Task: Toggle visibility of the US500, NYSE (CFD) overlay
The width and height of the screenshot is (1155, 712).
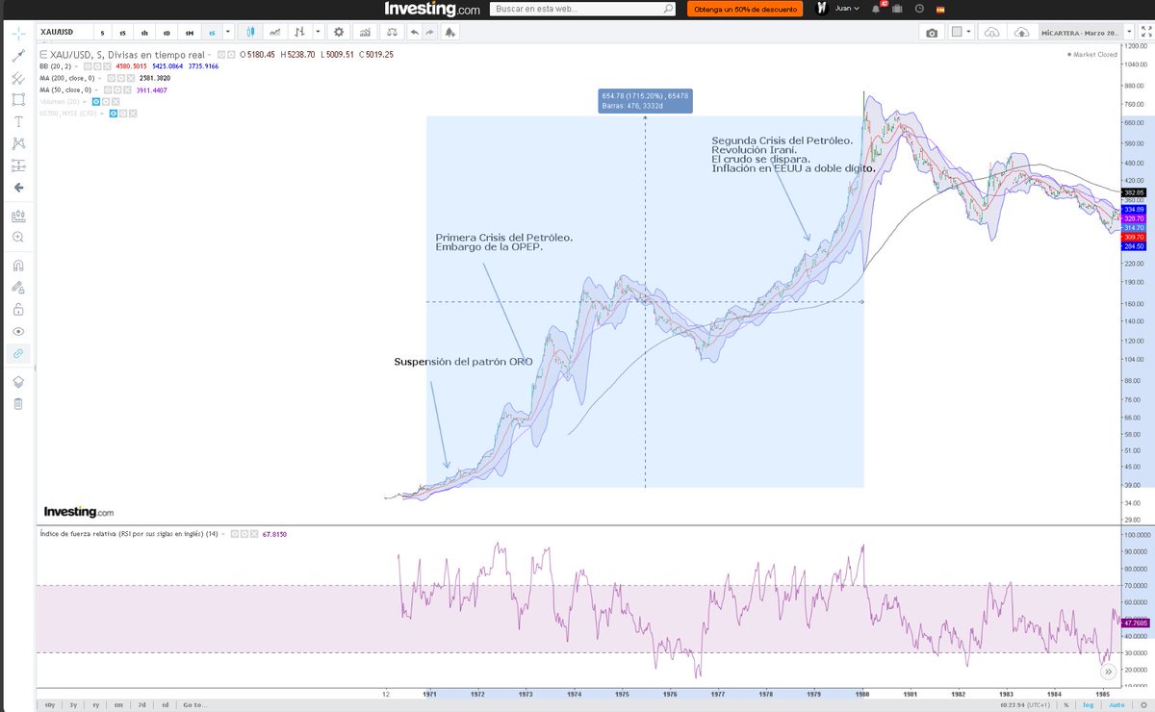Action: (x=114, y=114)
